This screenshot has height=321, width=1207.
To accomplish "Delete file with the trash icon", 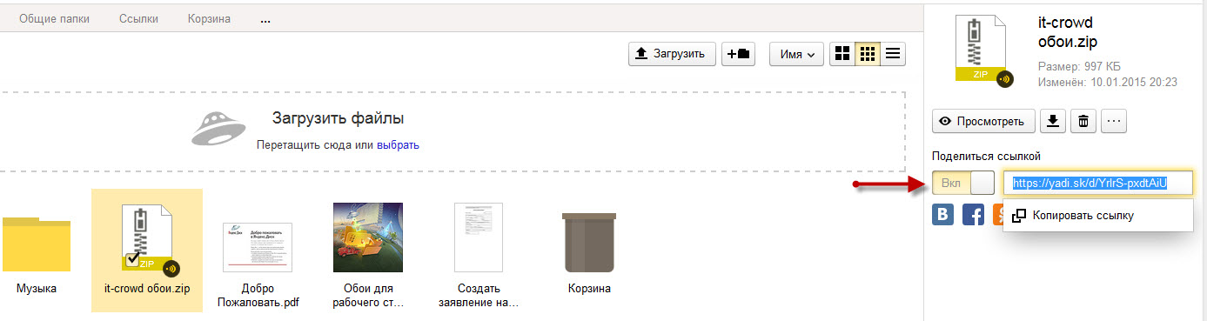I will point(1083,121).
